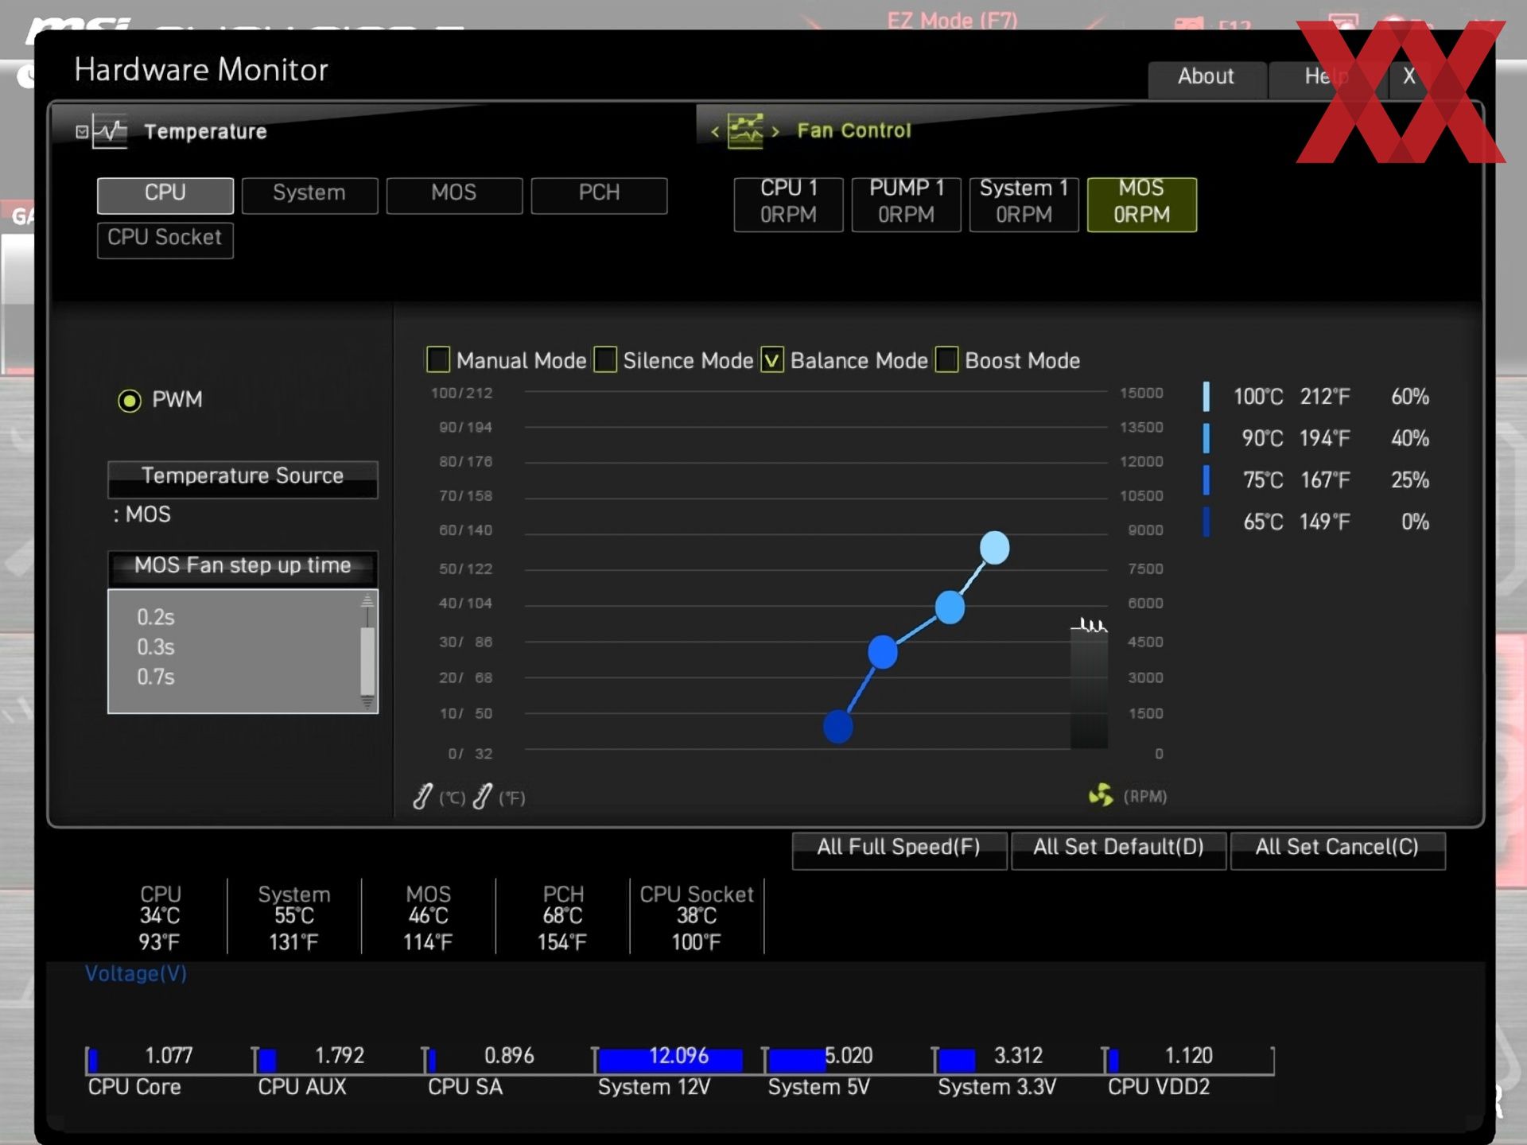Viewport: 1527px width, 1145px height.
Task: Open the Temperature Source selector
Action: pyautogui.click(x=243, y=479)
